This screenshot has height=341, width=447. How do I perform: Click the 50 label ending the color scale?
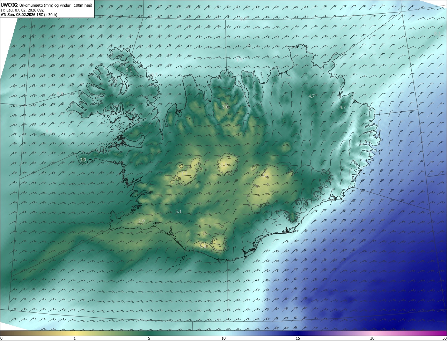click(444, 338)
